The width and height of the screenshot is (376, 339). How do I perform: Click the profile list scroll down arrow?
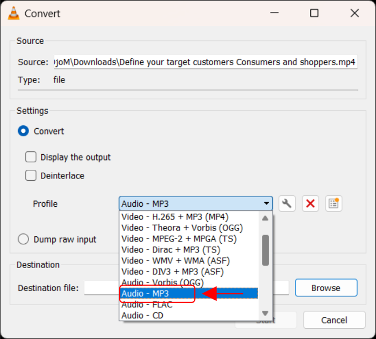coord(265,313)
